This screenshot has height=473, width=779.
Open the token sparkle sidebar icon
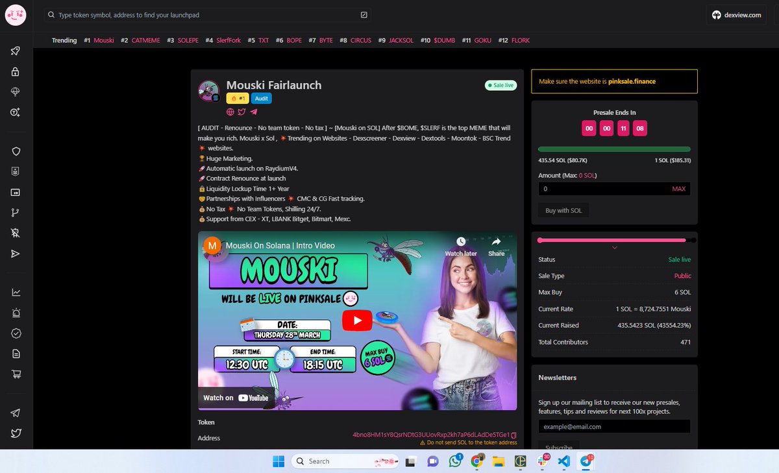pos(16,112)
